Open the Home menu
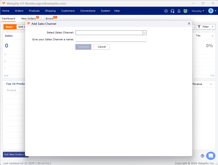 click(x=6, y=11)
